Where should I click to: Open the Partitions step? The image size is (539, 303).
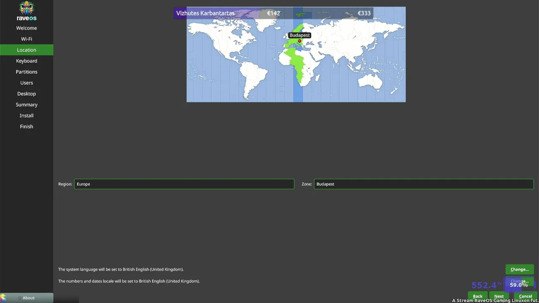coord(27,72)
